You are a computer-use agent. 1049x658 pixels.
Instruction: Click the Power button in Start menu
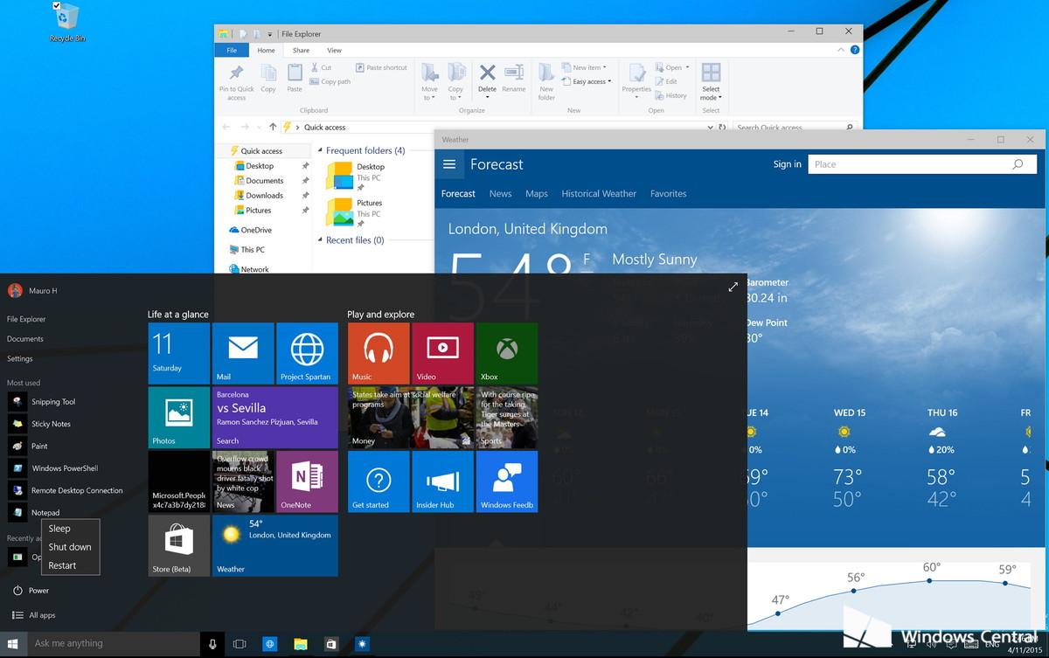coord(31,591)
